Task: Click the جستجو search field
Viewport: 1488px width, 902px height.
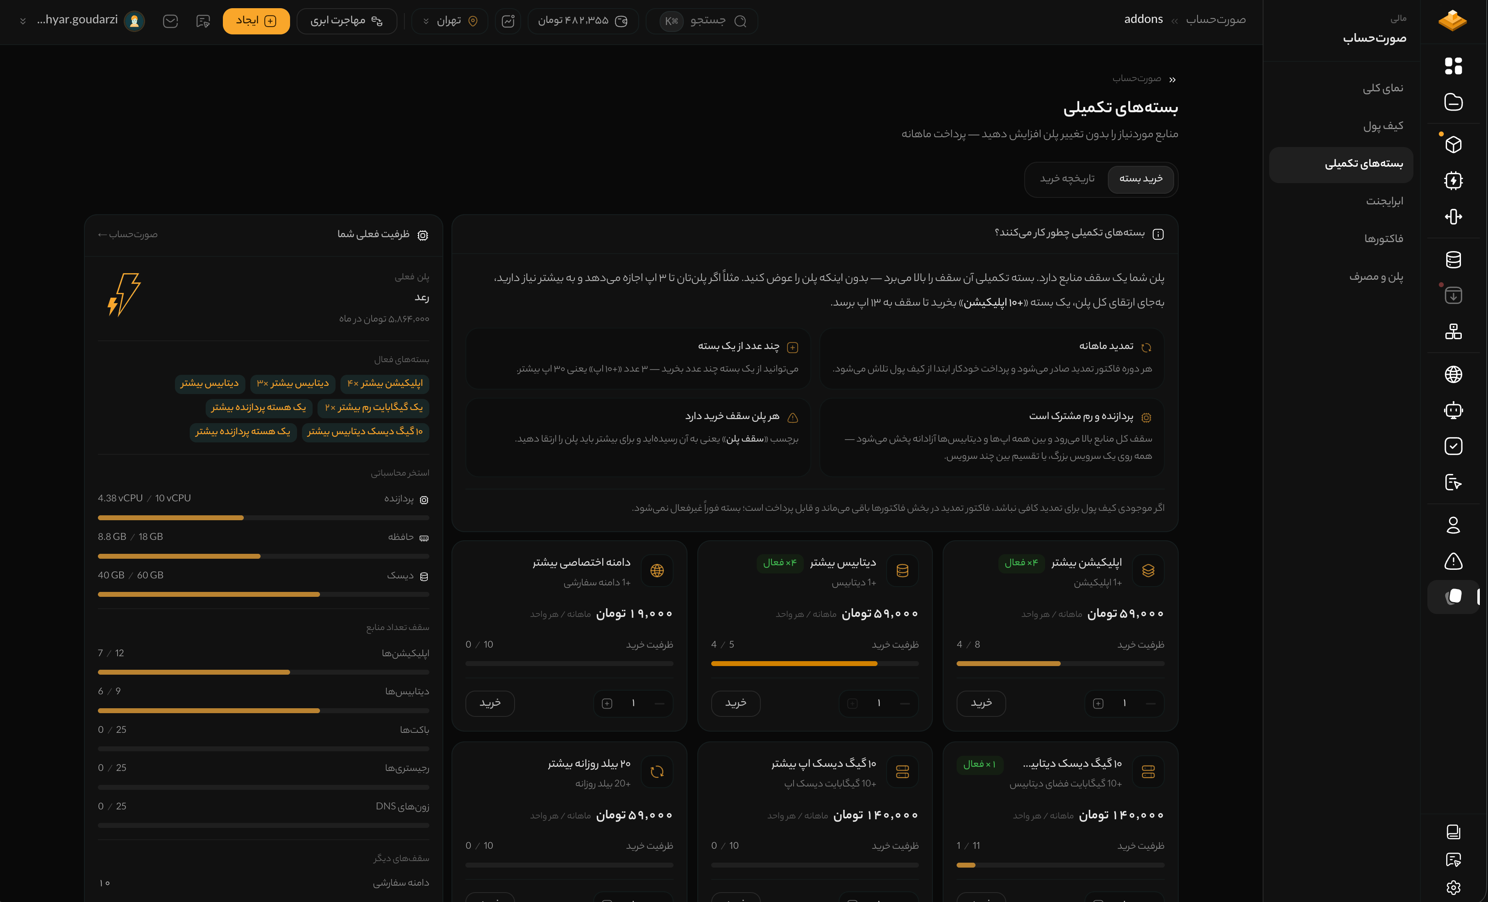Action: 702,21
